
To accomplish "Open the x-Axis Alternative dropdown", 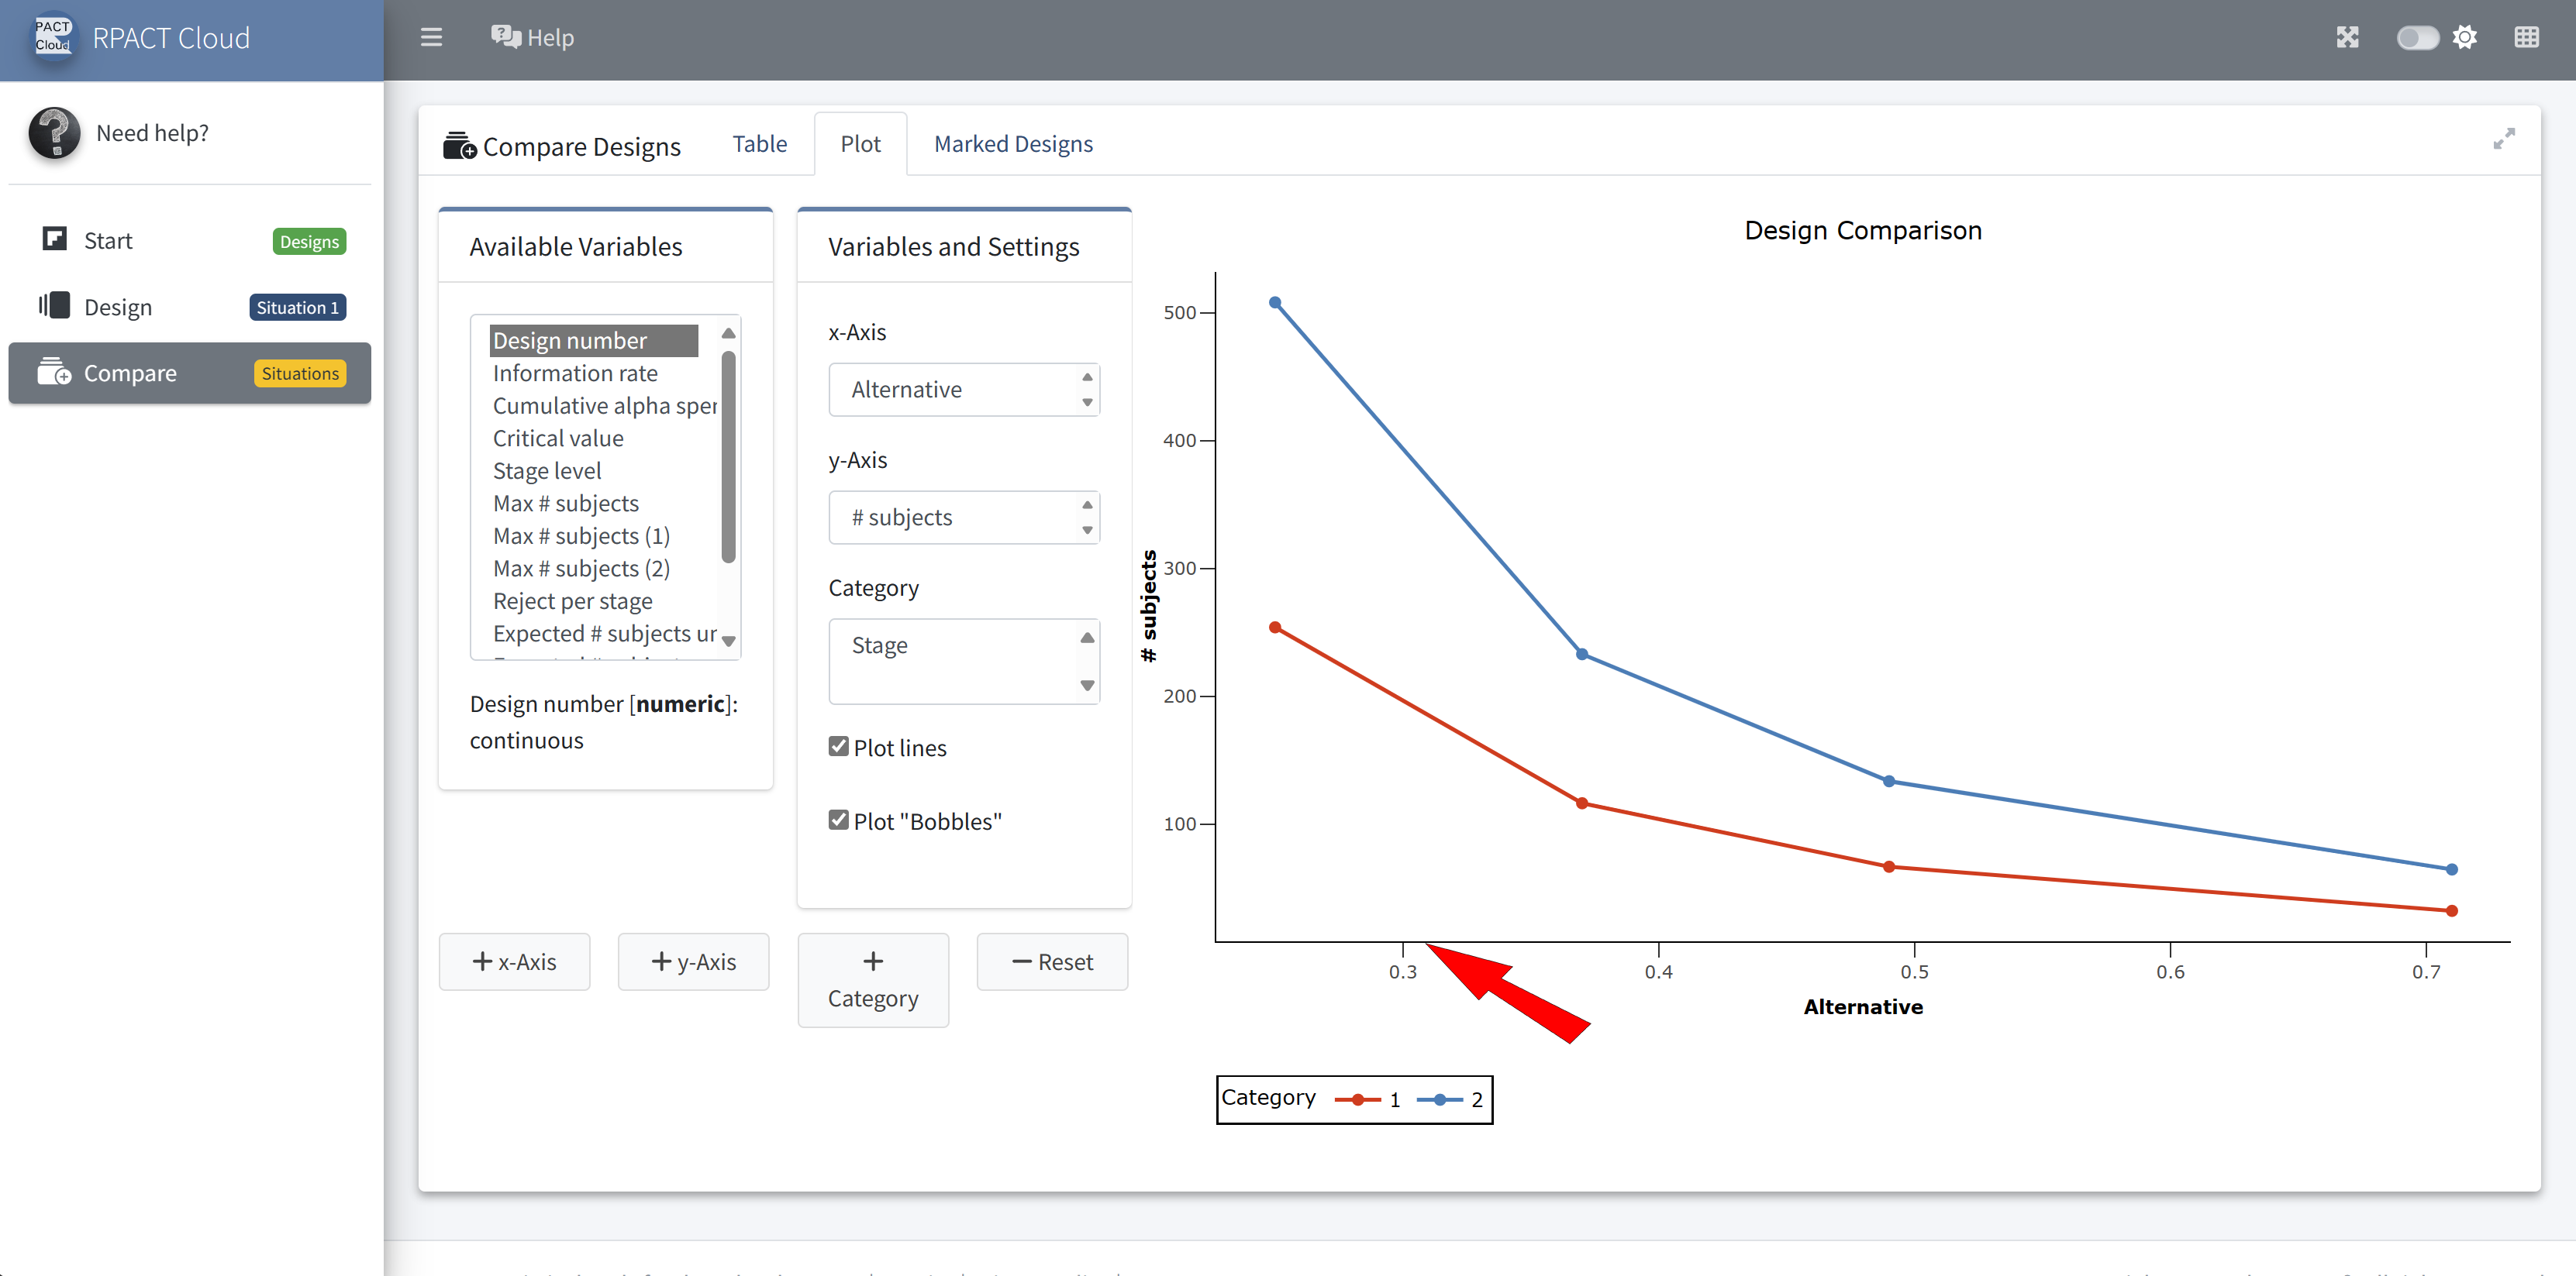I will coord(963,390).
